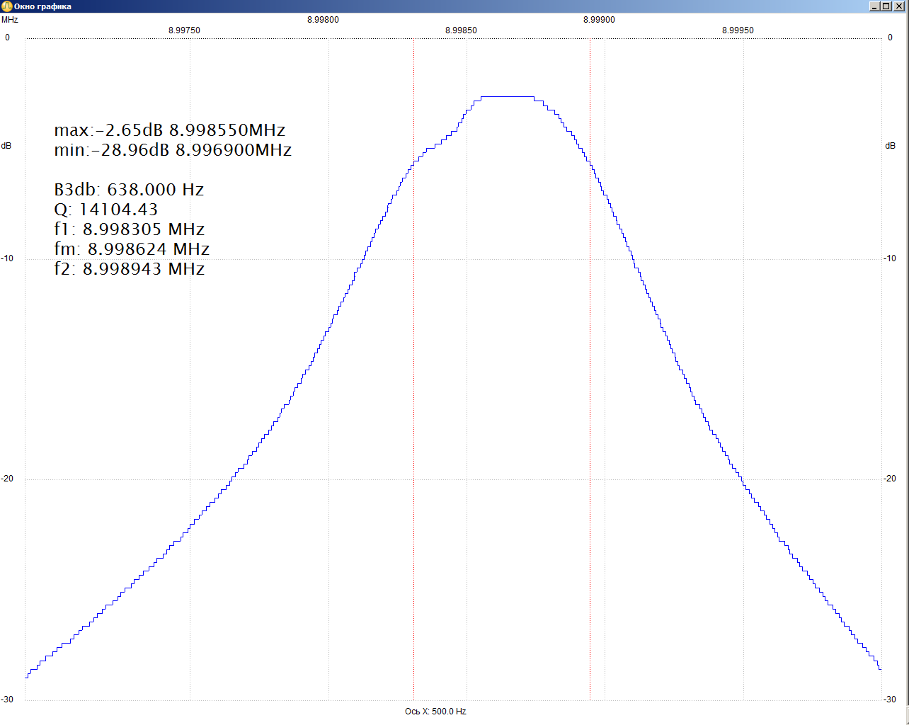Image resolution: width=909 pixels, height=725 pixels.
Task: Click the 8.99900 frequency axis label
Action: 599,20
